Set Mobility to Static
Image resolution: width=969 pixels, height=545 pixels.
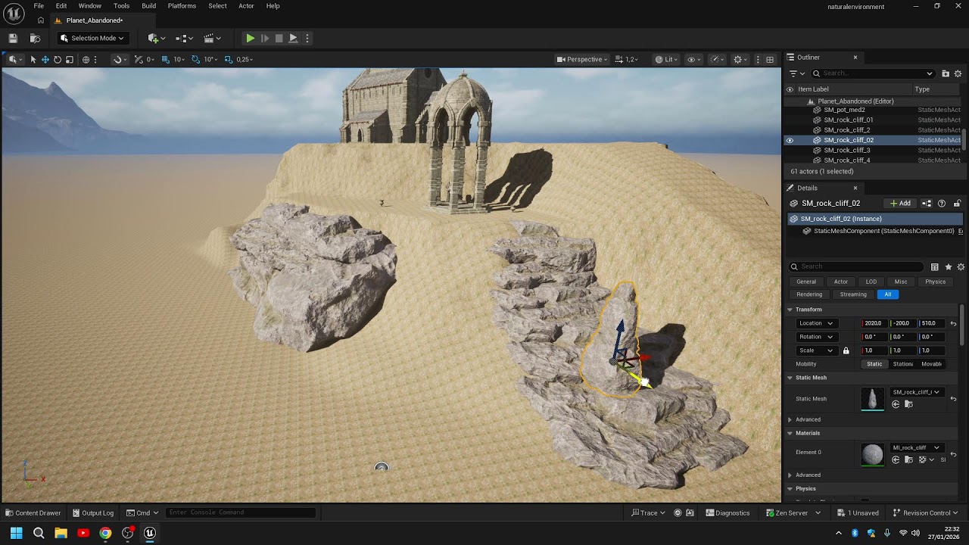tap(874, 364)
